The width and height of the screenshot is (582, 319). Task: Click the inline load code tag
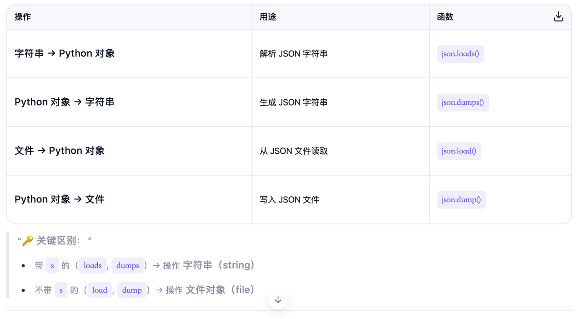[x=100, y=290]
